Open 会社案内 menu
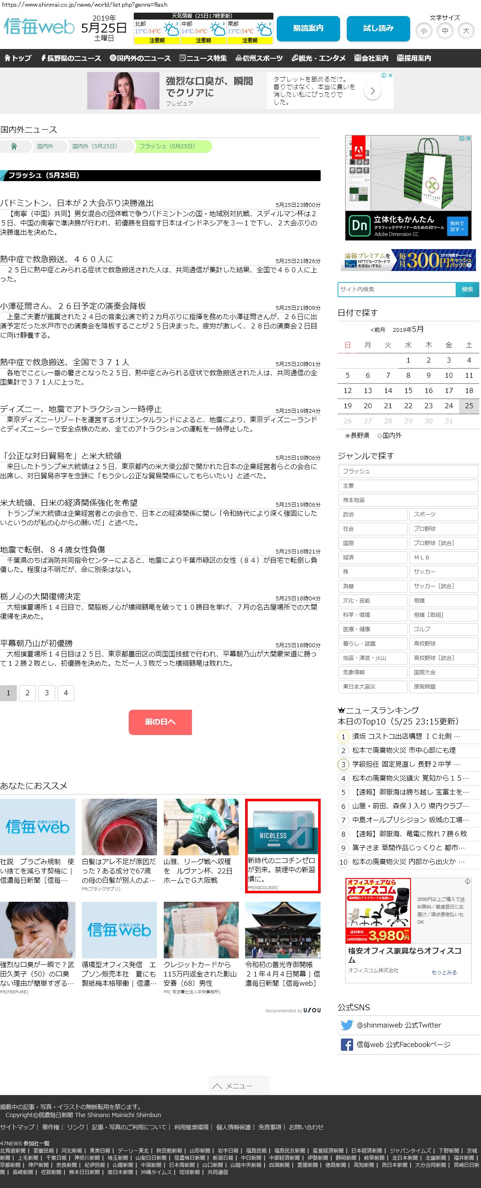 point(371,58)
